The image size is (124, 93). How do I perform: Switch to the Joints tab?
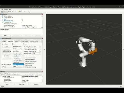[17, 41]
